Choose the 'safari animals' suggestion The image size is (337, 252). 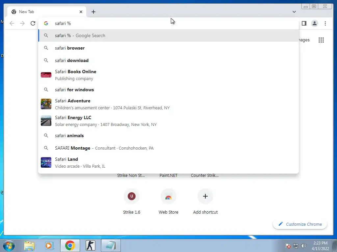click(168, 136)
